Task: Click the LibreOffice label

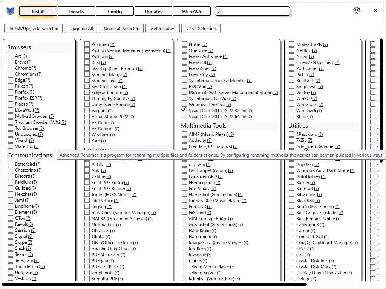Action: [x=102, y=200]
